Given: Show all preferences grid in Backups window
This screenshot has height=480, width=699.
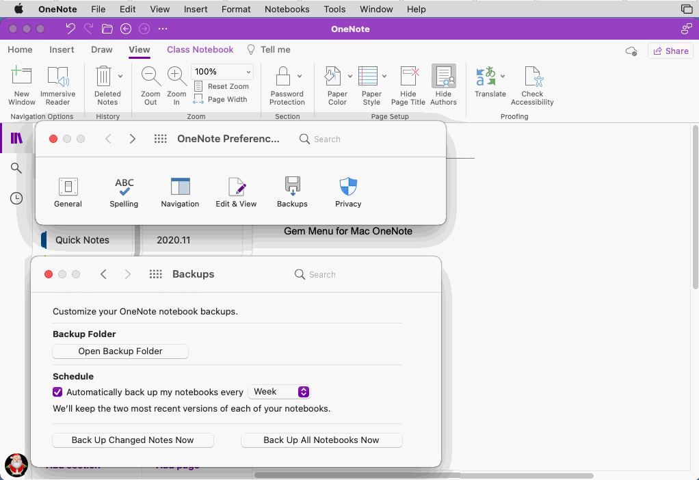Looking at the screenshot, I should click(155, 274).
